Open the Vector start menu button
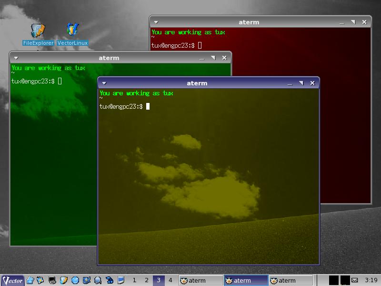Image resolution: width=381 pixels, height=286 pixels. [x=13, y=280]
